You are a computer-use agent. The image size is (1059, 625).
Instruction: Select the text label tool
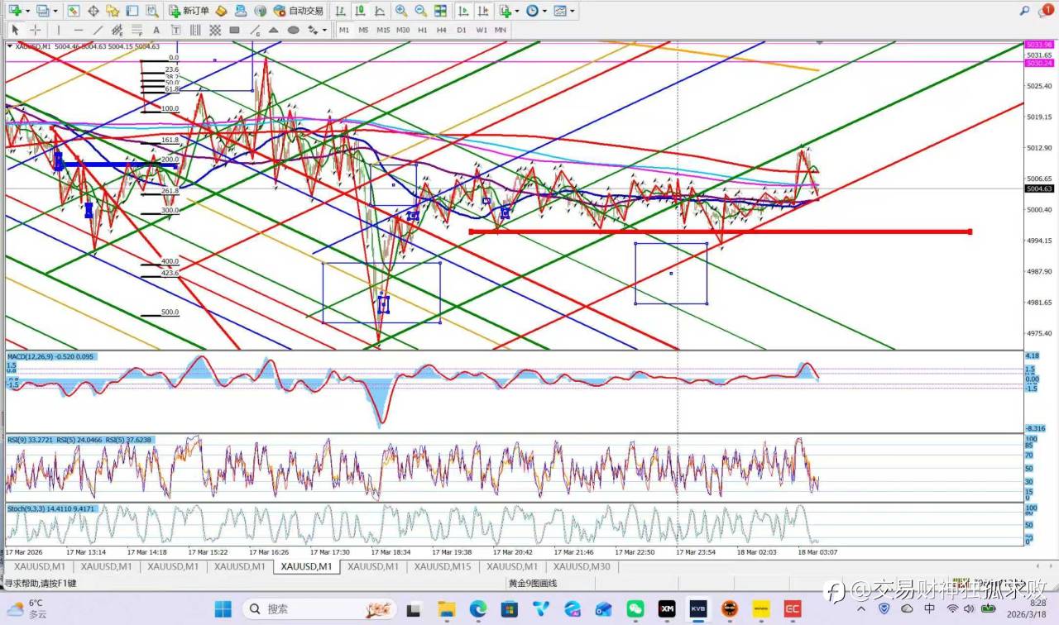coord(156,30)
